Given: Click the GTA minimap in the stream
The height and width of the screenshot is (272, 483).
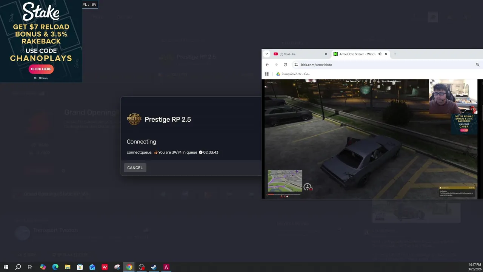Looking at the screenshot, I should click(285, 181).
